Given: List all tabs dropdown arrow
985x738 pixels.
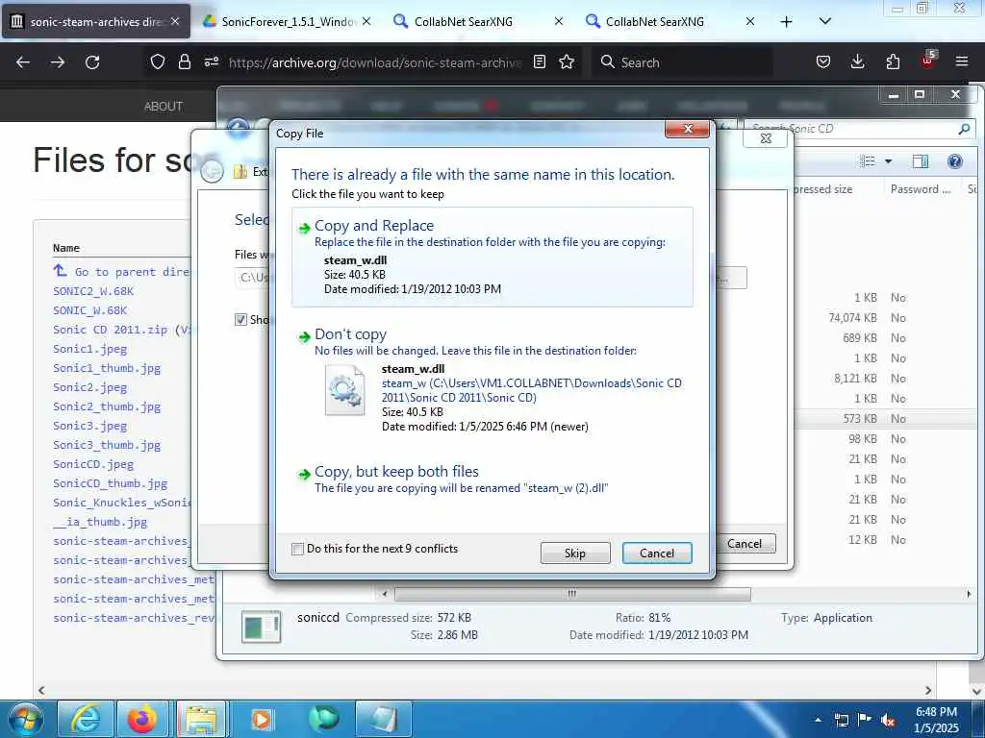Looking at the screenshot, I should click(x=825, y=21).
